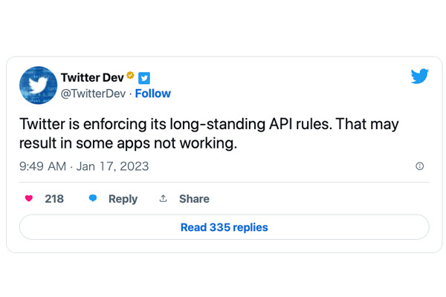This screenshot has height=297, width=446.
Task: Like the tweet with the pink heart icon
Action: 29,198
